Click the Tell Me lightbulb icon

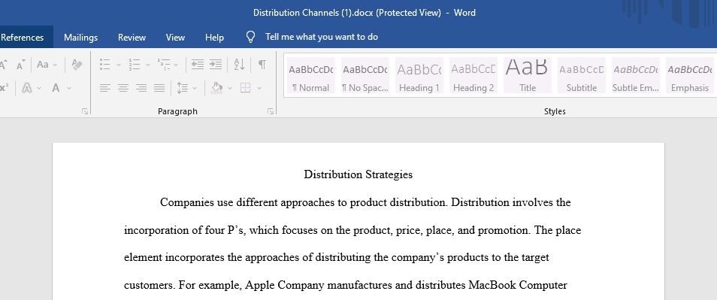click(x=250, y=37)
